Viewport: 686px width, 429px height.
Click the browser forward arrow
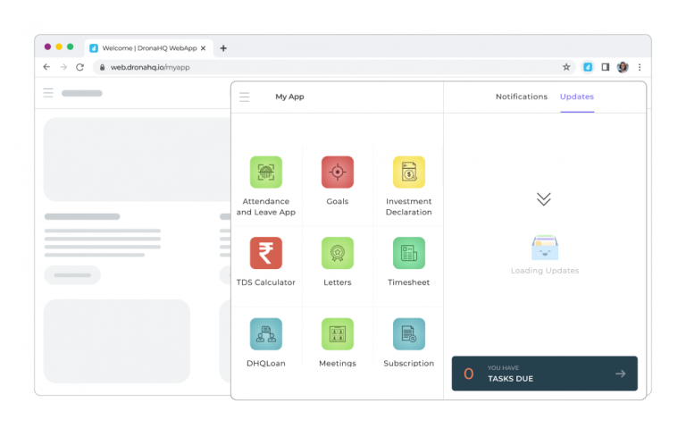pyautogui.click(x=63, y=67)
